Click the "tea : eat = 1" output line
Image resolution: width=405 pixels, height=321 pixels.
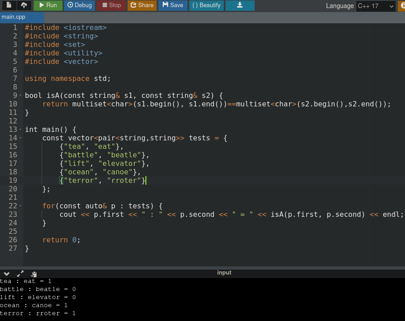26,281
